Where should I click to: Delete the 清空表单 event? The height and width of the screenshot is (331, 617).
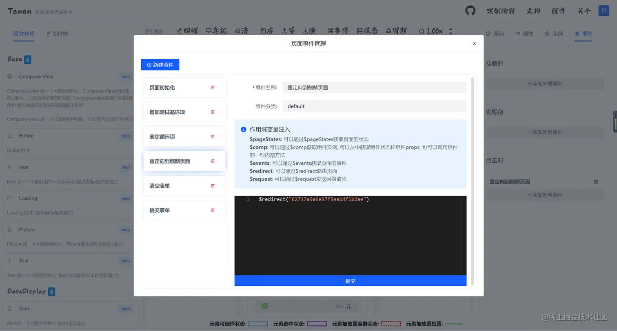pos(213,185)
